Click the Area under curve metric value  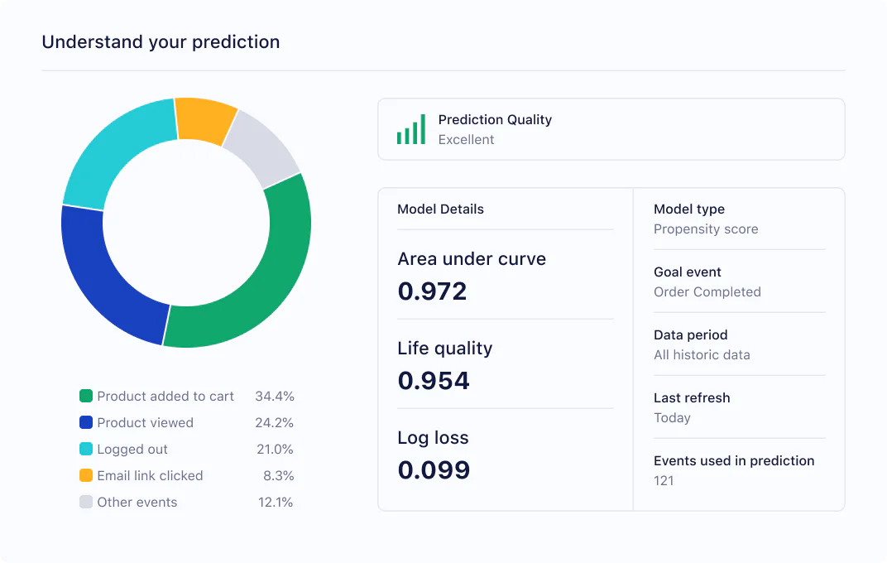click(x=433, y=291)
